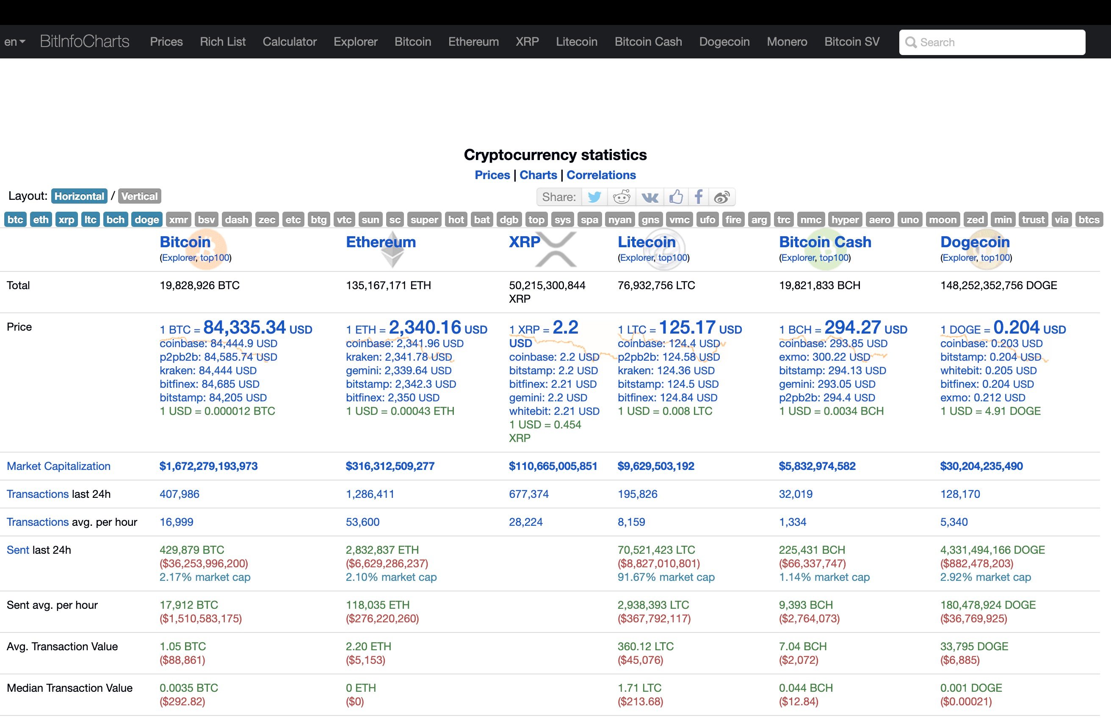Toggle the doge coin tag
1111x718 pixels.
[147, 220]
